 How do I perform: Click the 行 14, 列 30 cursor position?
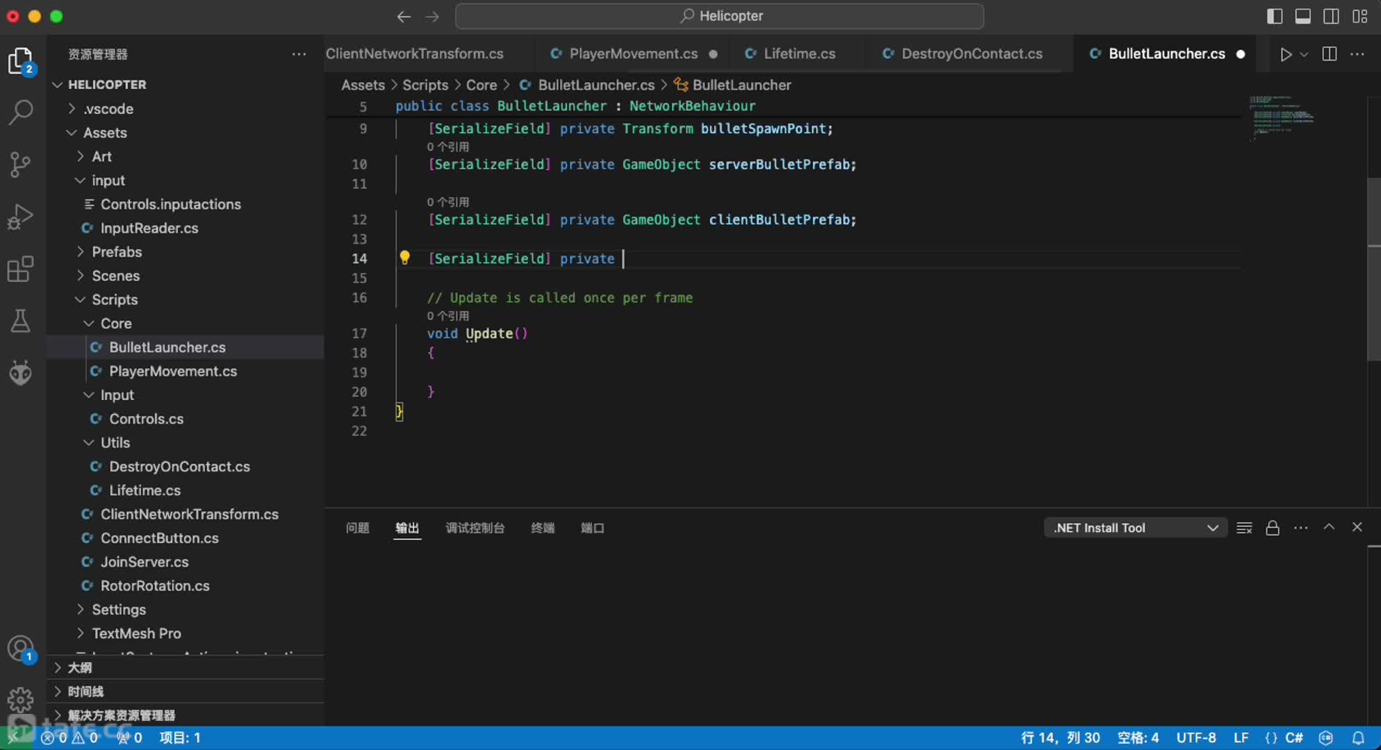pyautogui.click(x=1060, y=737)
